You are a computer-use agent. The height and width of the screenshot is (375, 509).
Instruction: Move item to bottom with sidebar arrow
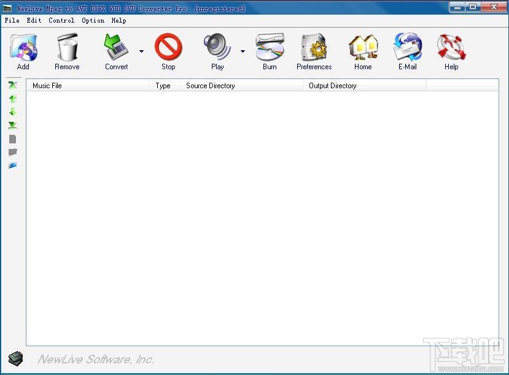[x=13, y=126]
